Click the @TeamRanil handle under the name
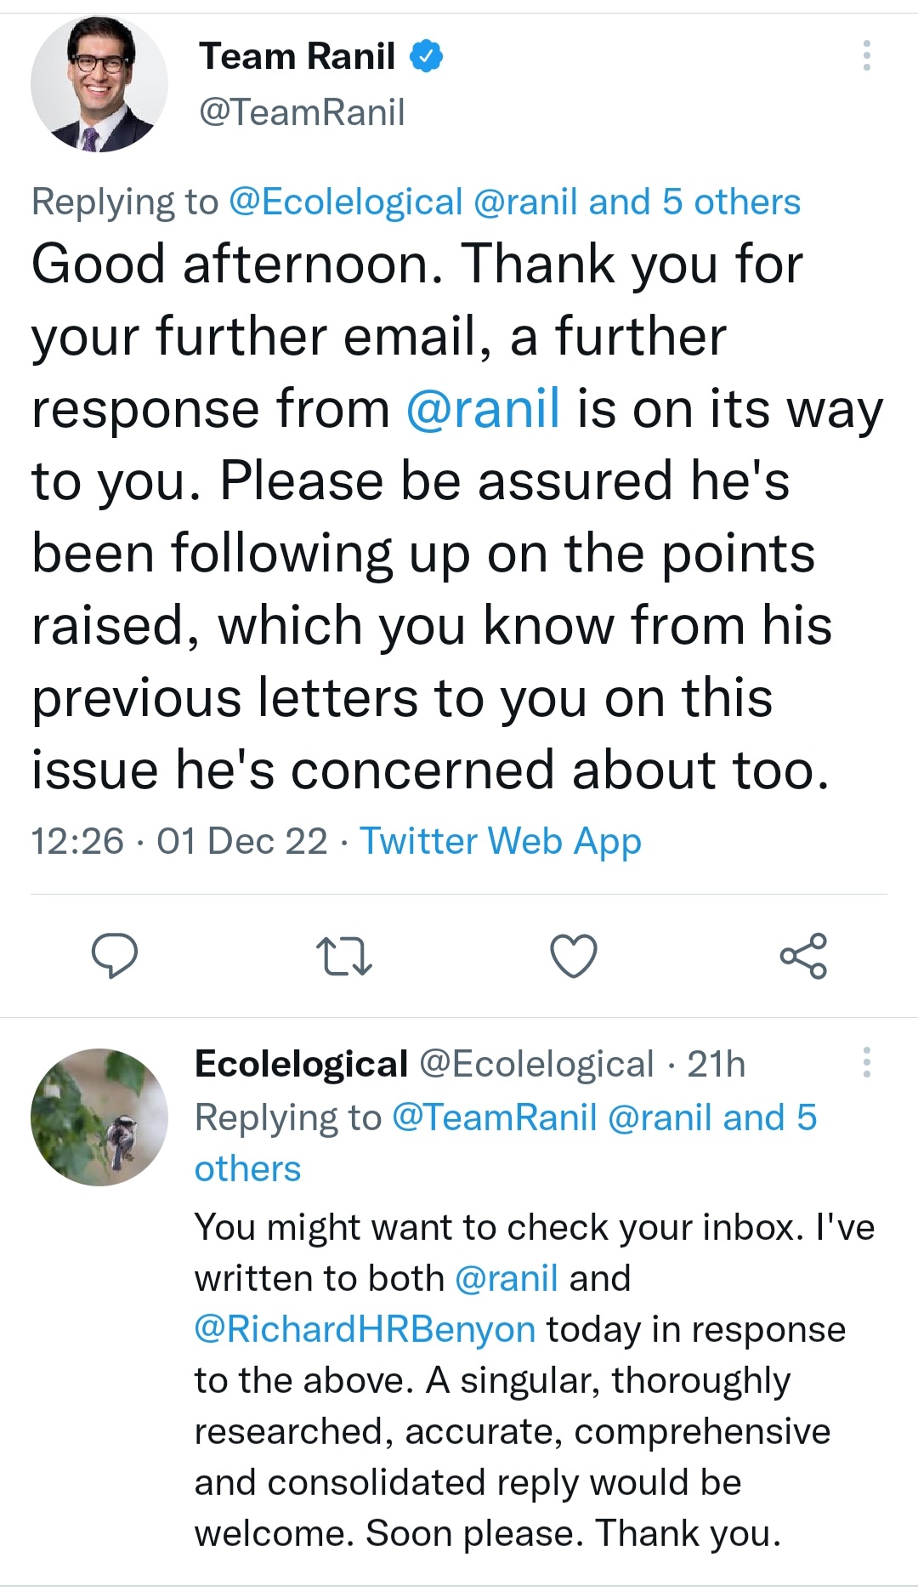 point(302,112)
